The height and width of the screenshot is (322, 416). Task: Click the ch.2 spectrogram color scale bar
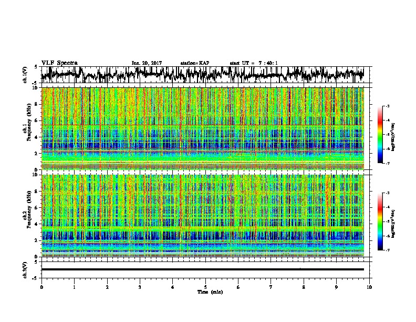[380, 222]
